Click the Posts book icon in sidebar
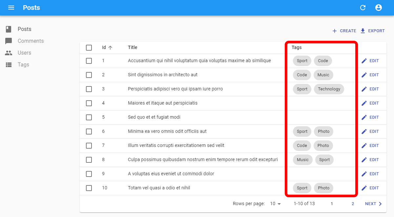 (x=9, y=29)
